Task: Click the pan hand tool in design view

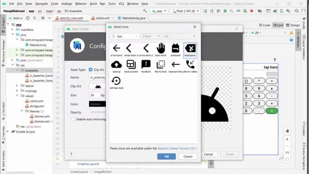Action: [x=287, y=131]
